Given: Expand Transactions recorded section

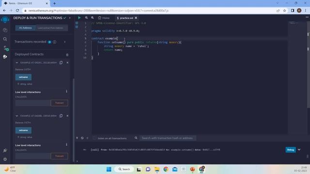Looking at the screenshot, I should 65,42.
